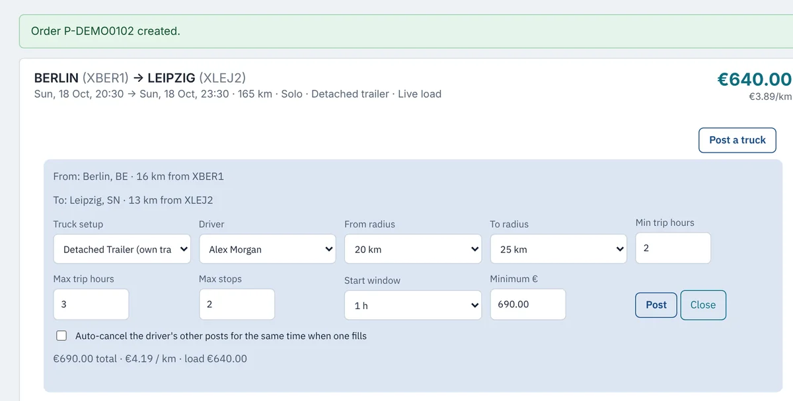Viewport: 793px width, 401px height.
Task: Open the Driver dropdown showing Alex Morgan
Action: (268, 249)
